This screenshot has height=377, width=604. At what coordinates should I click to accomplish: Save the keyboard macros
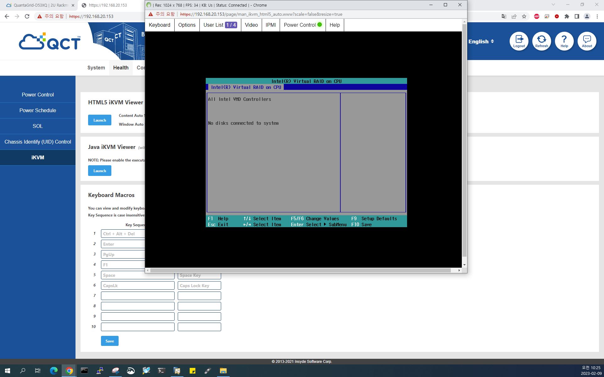(110, 341)
